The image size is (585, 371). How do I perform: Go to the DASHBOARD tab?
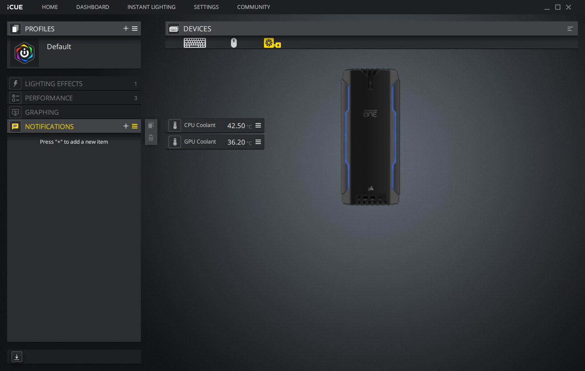93,7
